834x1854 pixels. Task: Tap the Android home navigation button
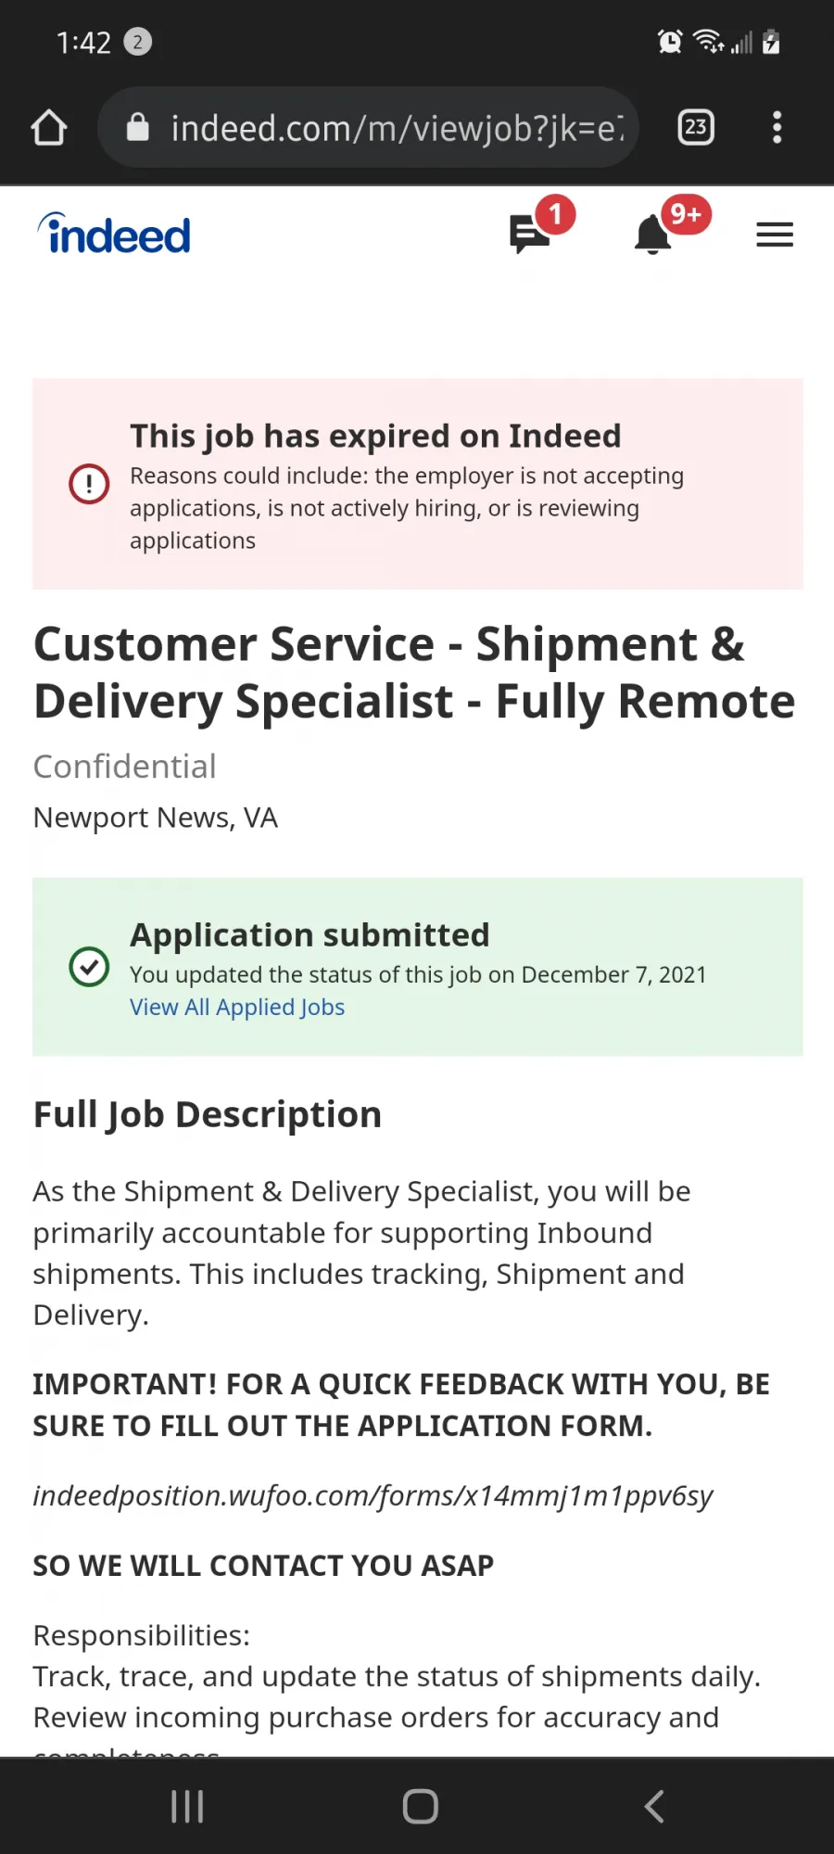click(x=420, y=1806)
